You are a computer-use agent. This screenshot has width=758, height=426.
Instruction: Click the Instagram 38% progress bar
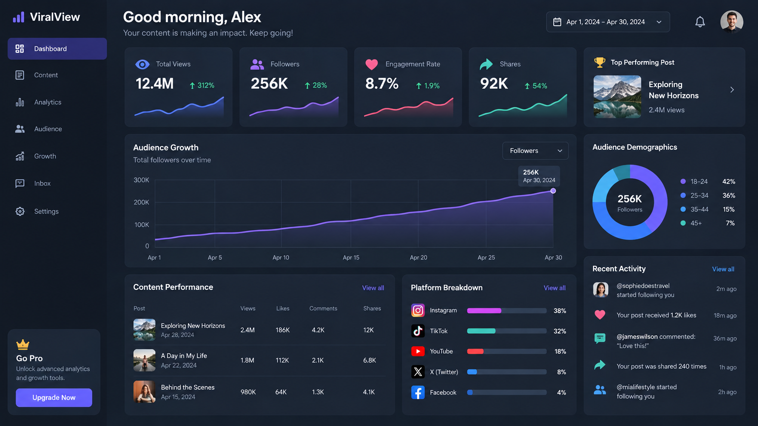507,311
